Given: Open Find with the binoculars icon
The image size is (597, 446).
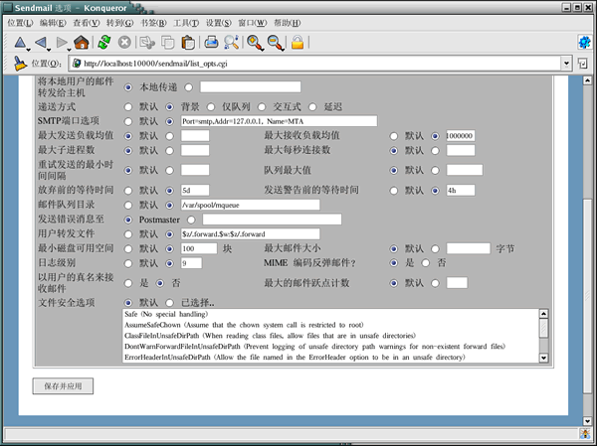Looking at the screenshot, I should (x=231, y=42).
